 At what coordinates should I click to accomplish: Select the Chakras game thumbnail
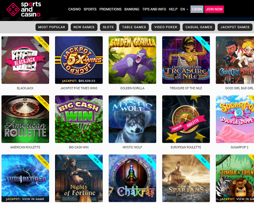(x=133, y=178)
